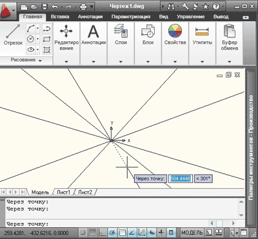Minimize the ribbon using the small arrow button
This screenshot has height=239, width=258.
(245, 17)
